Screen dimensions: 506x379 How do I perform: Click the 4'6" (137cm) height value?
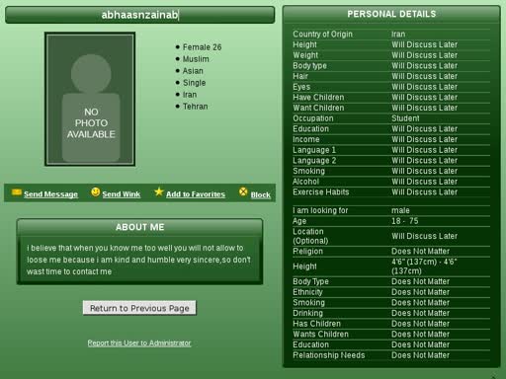[x=424, y=266]
